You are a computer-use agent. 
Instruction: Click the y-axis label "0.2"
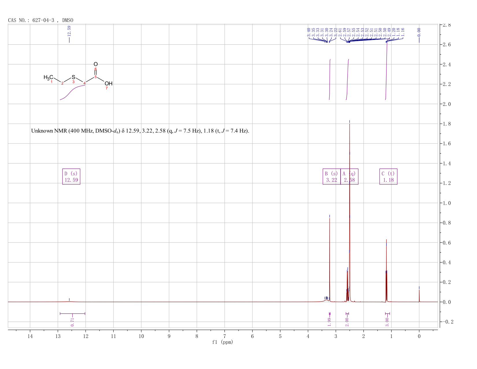(x=446, y=282)
